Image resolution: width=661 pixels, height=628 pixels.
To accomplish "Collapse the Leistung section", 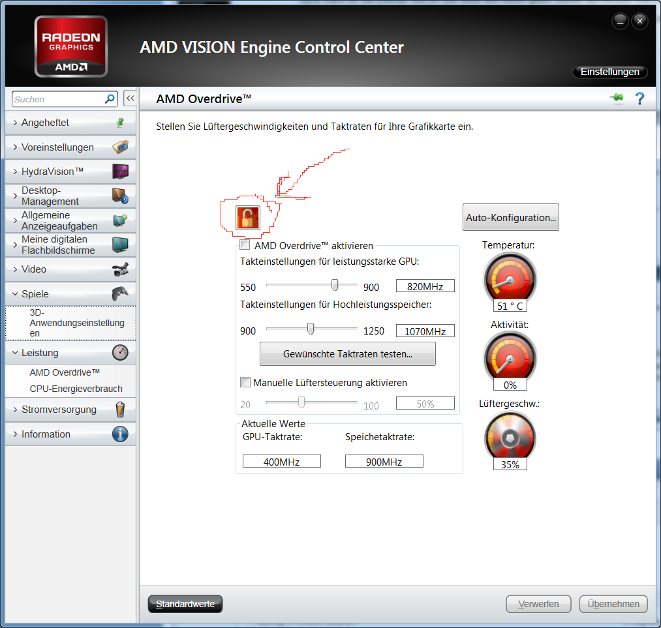I will 15,353.
